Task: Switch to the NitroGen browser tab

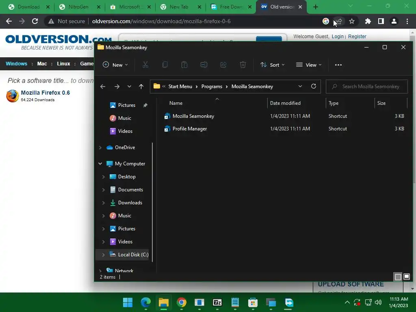Action: 79,7
